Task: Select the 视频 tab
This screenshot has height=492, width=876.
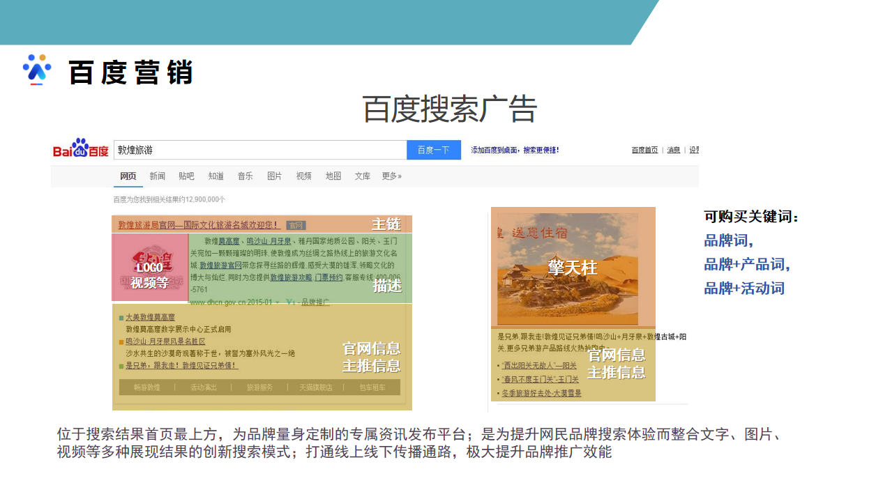Action: 304,176
